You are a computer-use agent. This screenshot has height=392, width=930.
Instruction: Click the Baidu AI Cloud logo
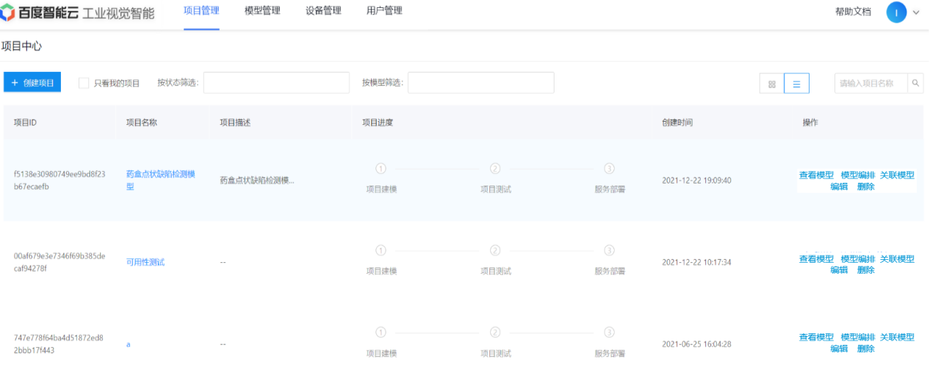point(79,12)
